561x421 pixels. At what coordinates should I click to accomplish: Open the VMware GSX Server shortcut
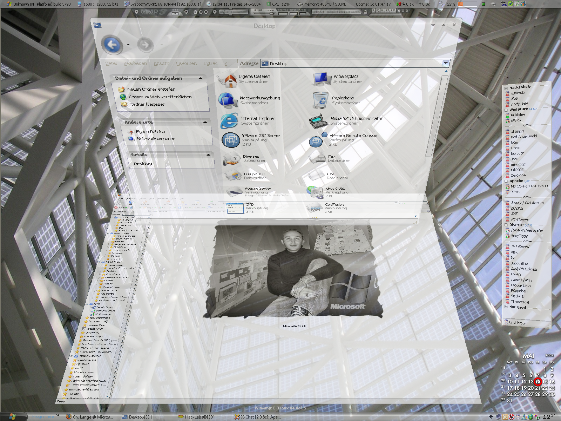(x=231, y=140)
